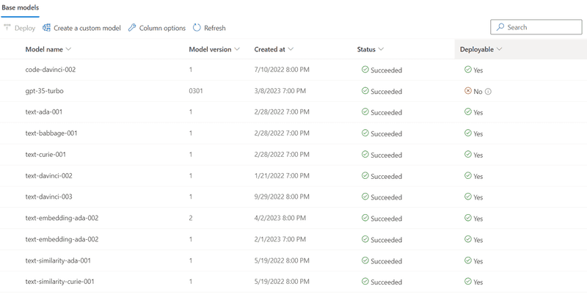Click the 1/21/2022 7:00 PM date cell
The height and width of the screenshot is (300, 587).
(x=282, y=176)
